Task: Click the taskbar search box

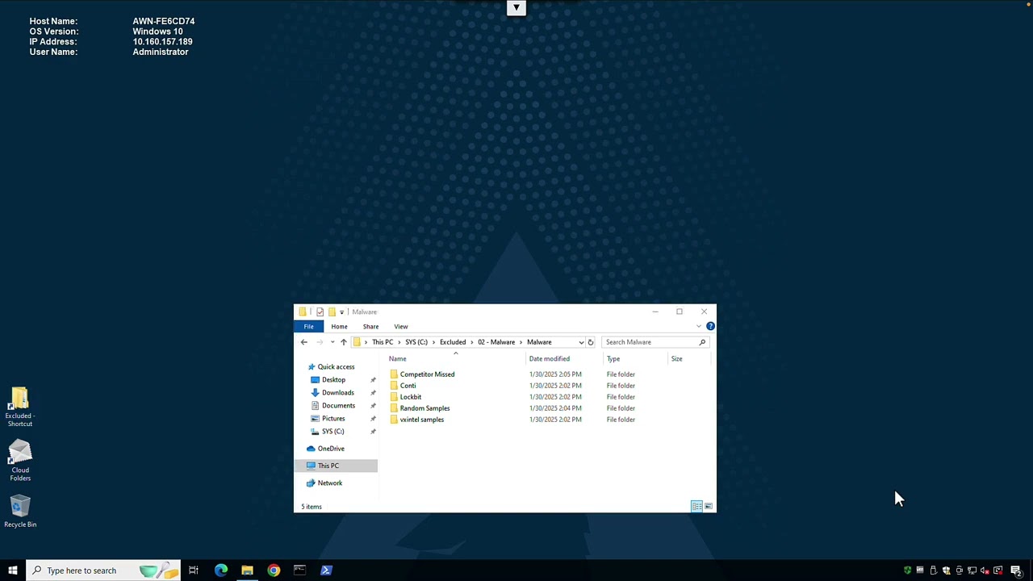Action: pos(102,571)
